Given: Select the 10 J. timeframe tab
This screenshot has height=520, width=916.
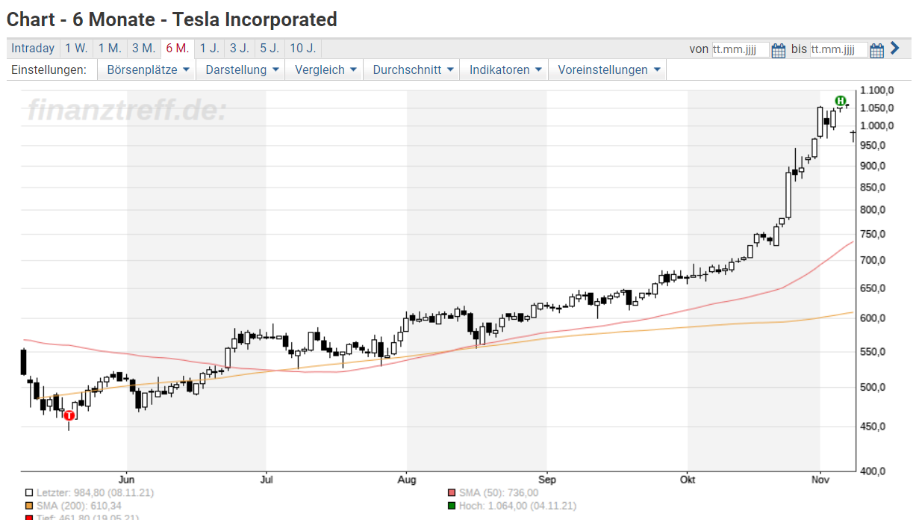Looking at the screenshot, I should (x=302, y=49).
